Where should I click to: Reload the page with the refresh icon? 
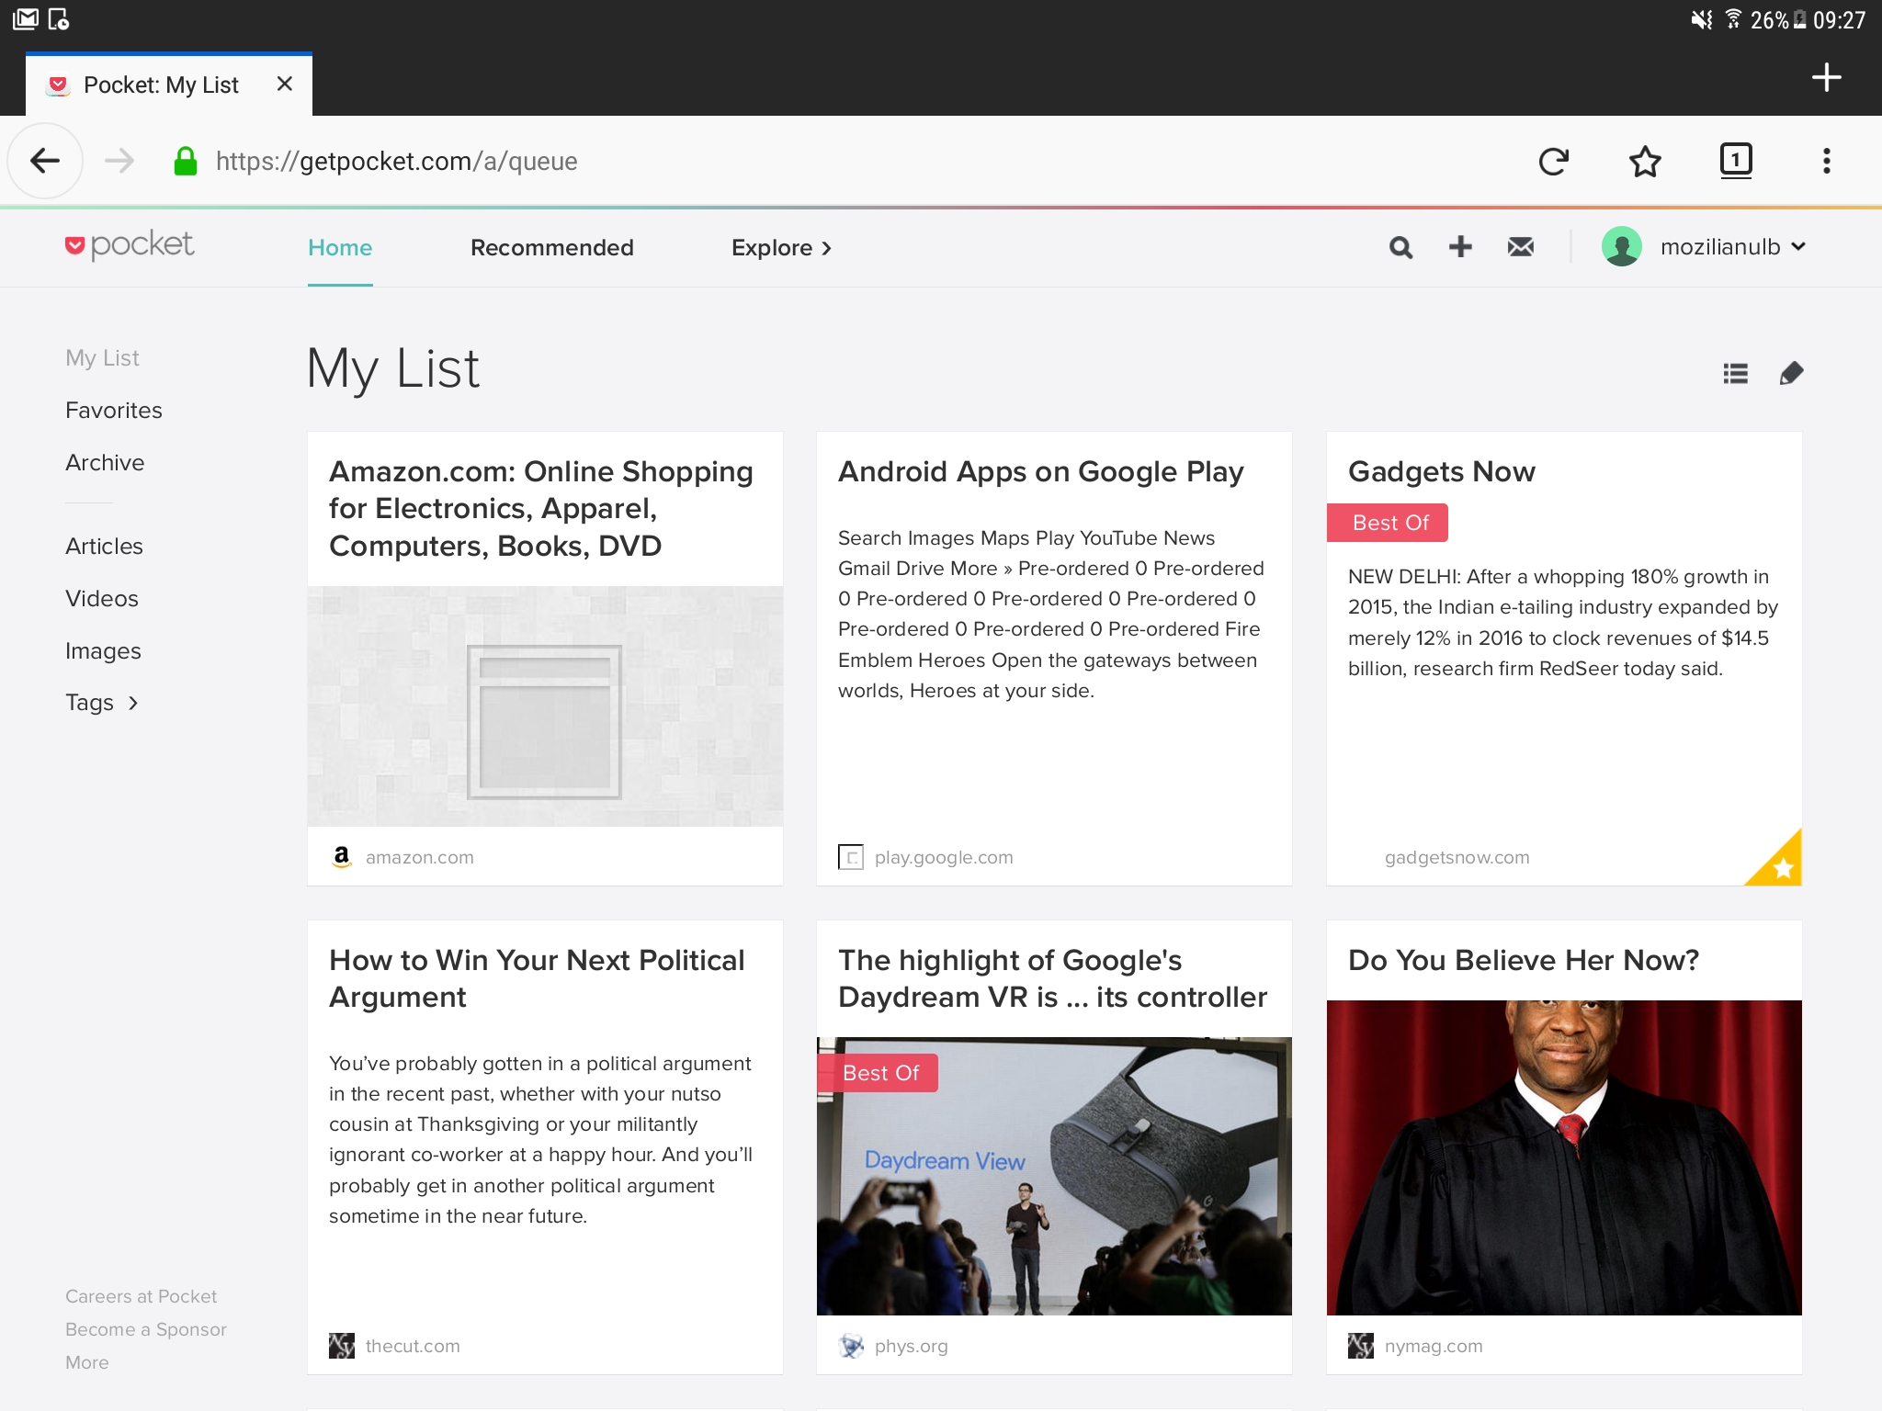[1553, 162]
